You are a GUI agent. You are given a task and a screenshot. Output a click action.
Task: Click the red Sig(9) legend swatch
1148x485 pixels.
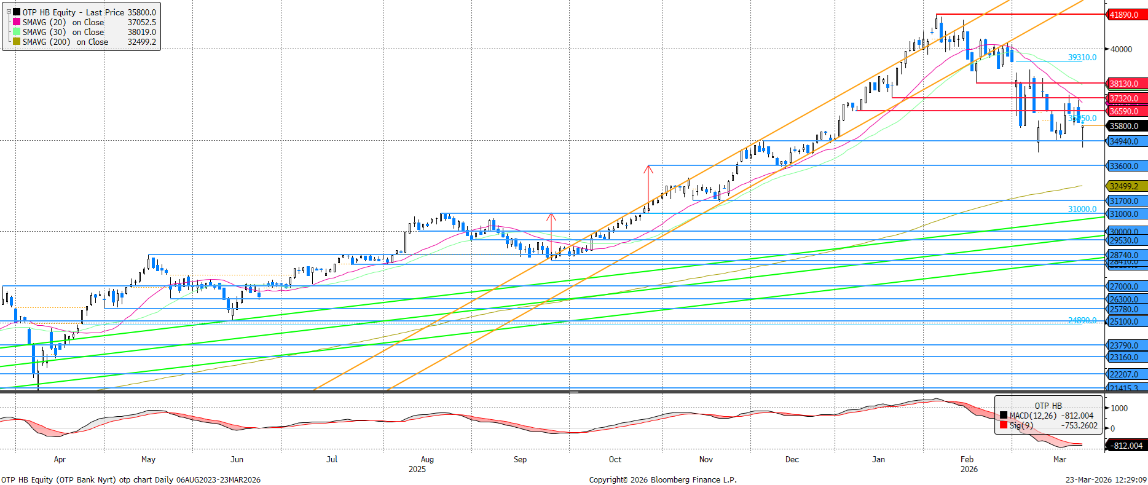1004,425
